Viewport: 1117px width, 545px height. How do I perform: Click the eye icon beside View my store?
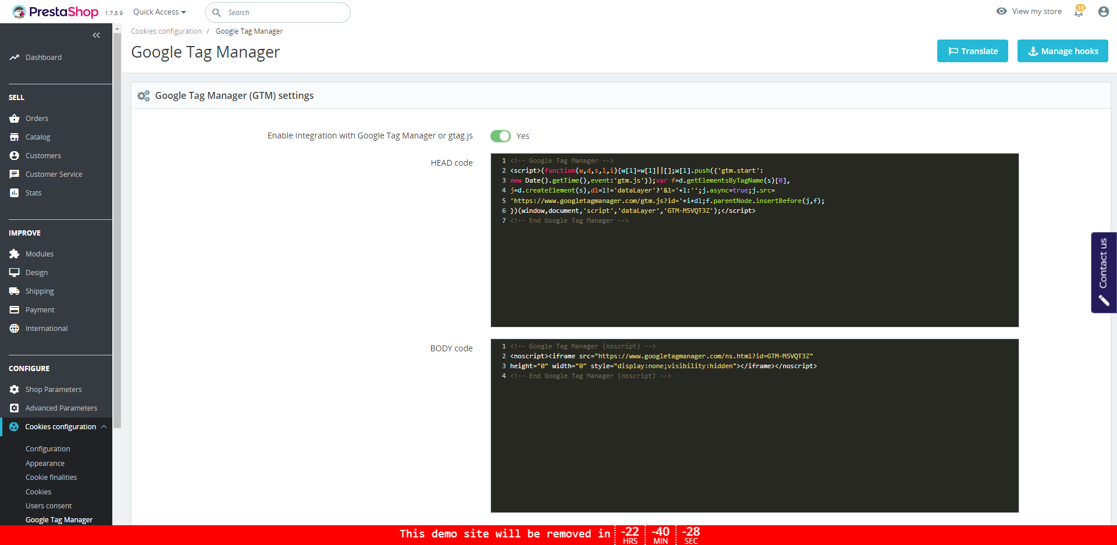1001,11
